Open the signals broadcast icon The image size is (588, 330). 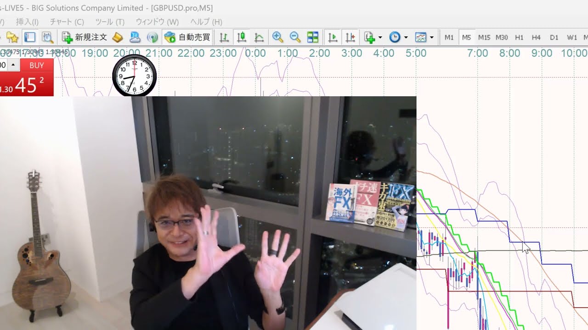point(152,37)
